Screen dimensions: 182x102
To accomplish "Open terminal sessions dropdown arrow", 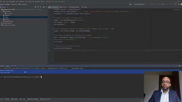I will pos(15,66).
